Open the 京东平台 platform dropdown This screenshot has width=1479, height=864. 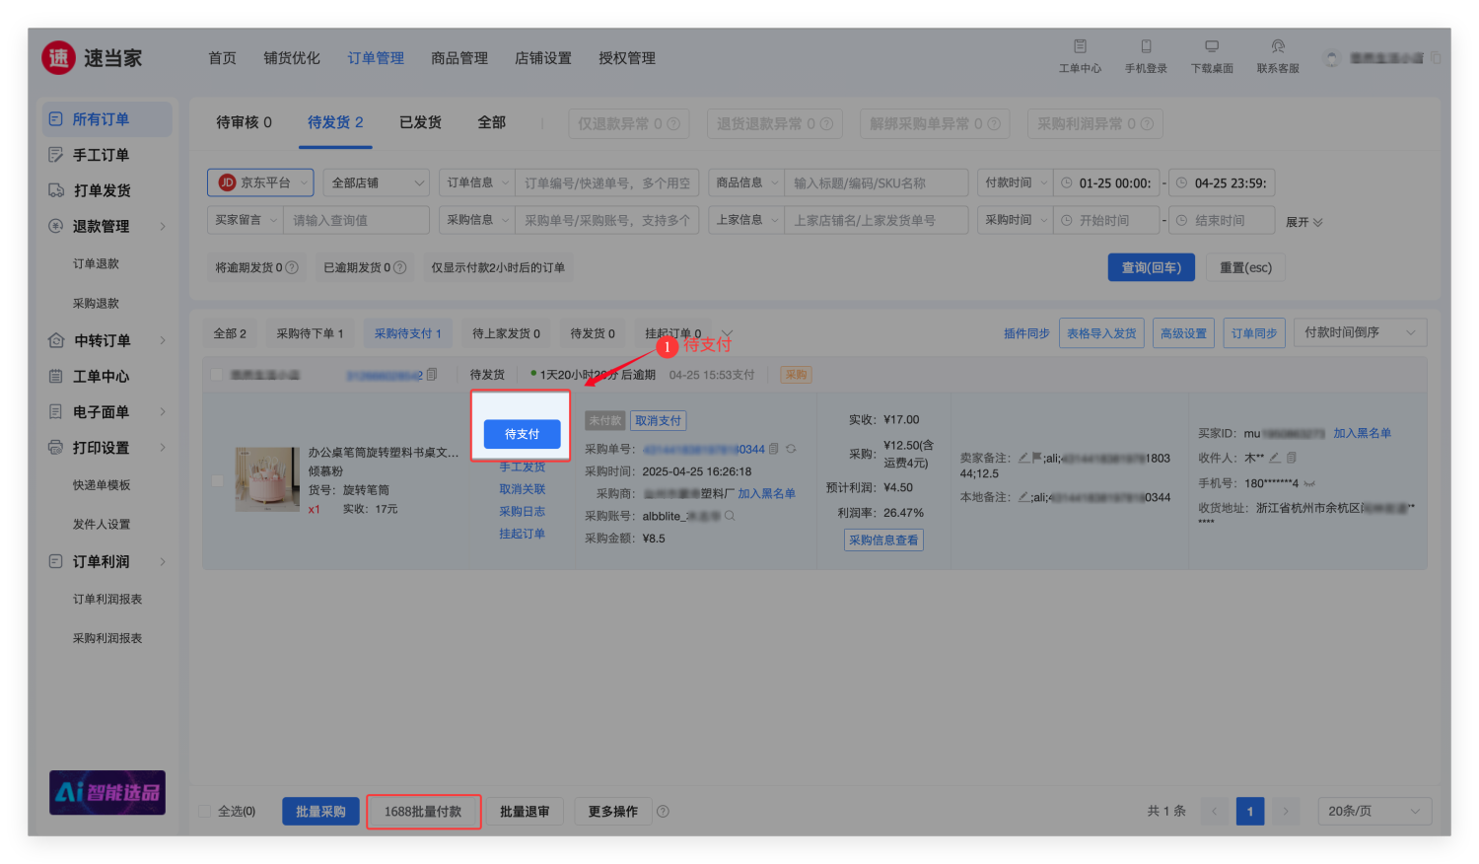coord(260,182)
